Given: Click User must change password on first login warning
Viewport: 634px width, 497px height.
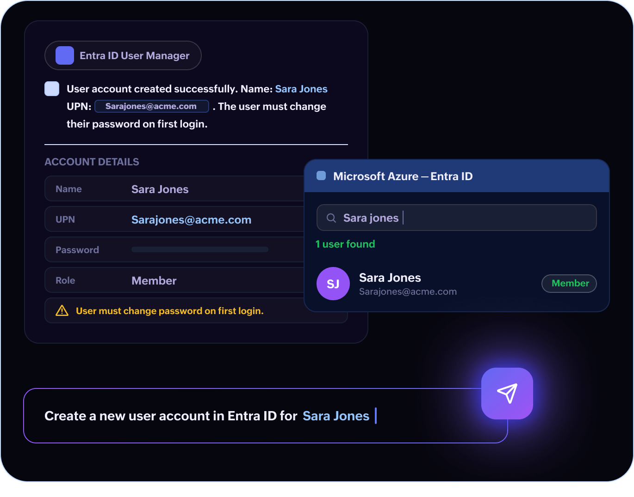Looking at the screenshot, I should point(170,311).
